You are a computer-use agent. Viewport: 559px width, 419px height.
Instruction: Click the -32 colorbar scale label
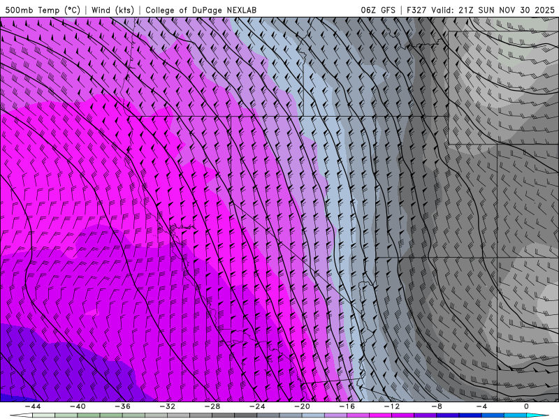pyautogui.click(x=167, y=406)
